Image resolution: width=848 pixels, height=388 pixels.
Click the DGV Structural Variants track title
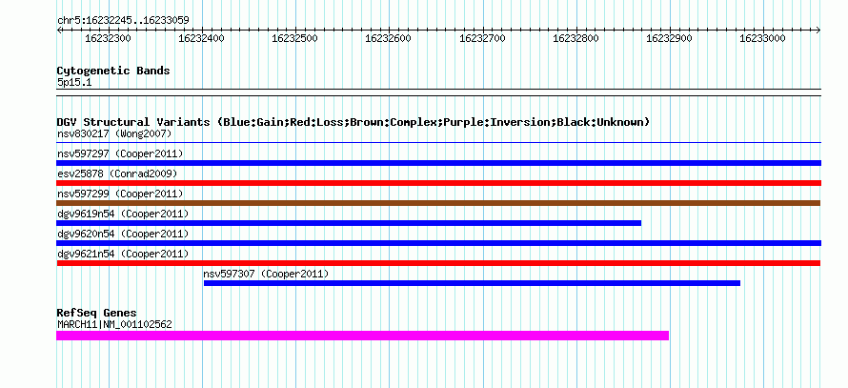coord(353,122)
